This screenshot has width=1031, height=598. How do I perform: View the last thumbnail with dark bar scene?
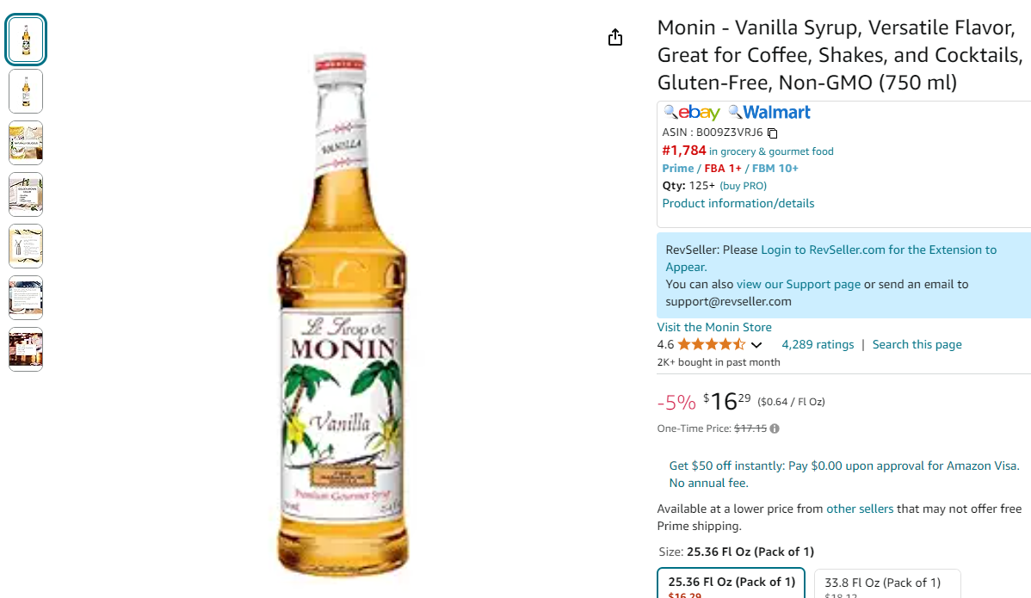coord(26,349)
